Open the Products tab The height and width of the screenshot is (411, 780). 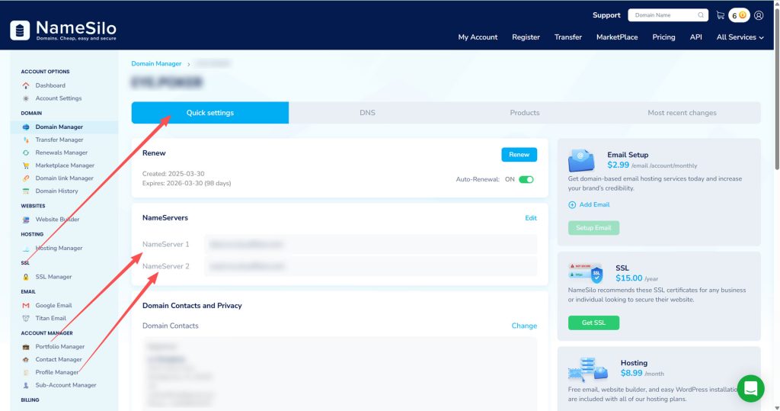coord(525,113)
